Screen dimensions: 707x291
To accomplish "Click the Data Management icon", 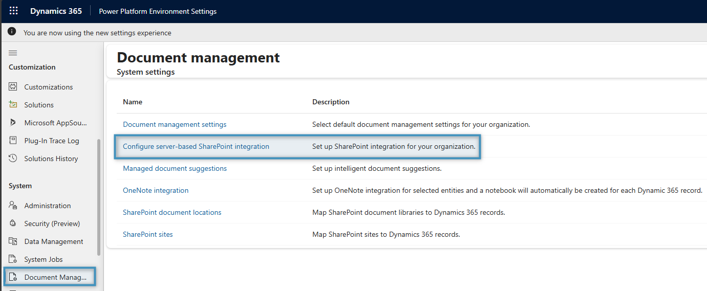I will click(13, 241).
